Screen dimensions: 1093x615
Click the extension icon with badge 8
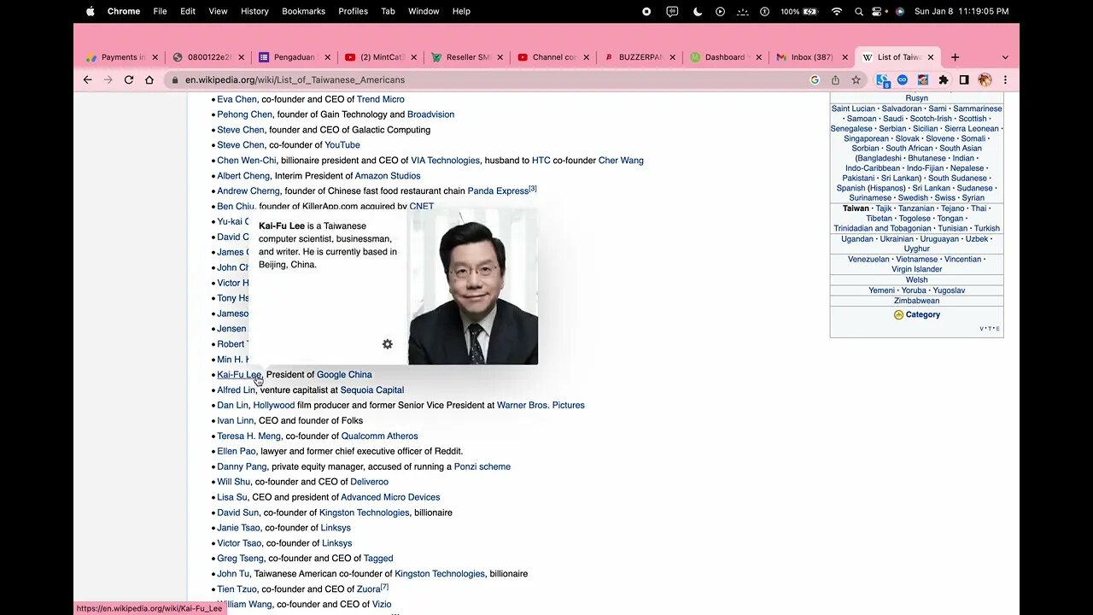(883, 80)
